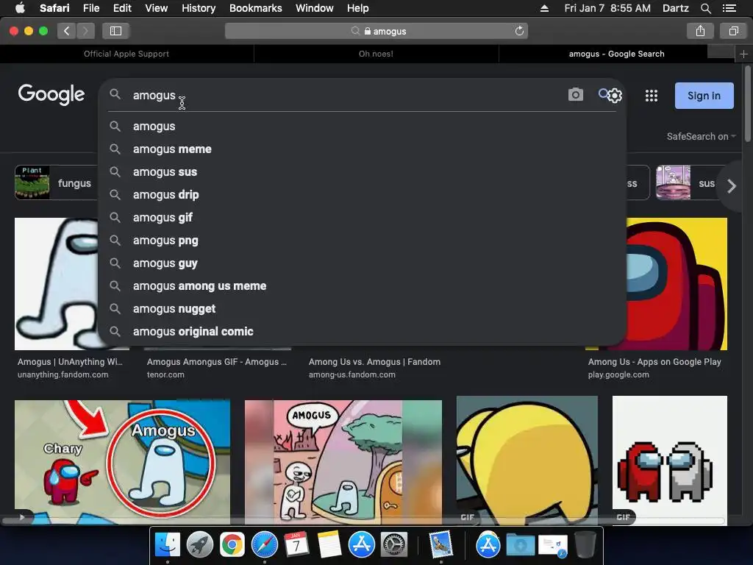
Task: Open the Bookmarks menu
Action: [x=255, y=8]
